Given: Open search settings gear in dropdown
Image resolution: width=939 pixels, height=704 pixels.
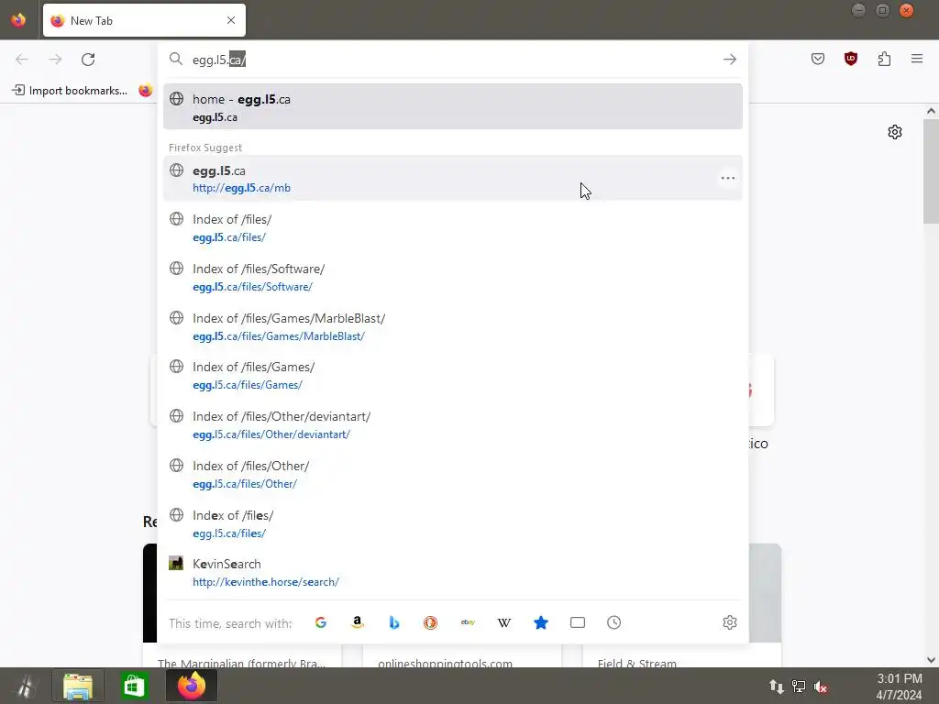Looking at the screenshot, I should click(x=729, y=622).
